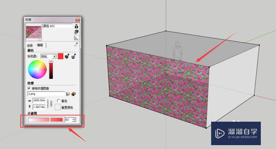Screen dimensions: 276x149
Task: Edit texture image in external editor icon
Action: point(74,94)
